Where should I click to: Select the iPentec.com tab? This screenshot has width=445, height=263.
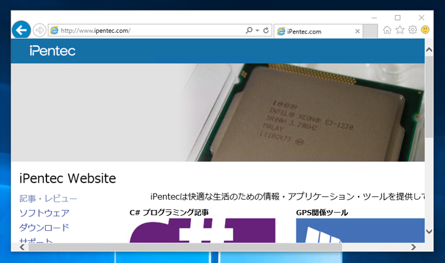tap(318, 31)
